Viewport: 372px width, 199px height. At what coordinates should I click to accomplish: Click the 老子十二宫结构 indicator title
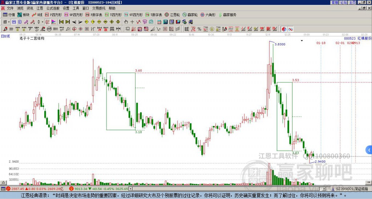[x=32, y=38]
